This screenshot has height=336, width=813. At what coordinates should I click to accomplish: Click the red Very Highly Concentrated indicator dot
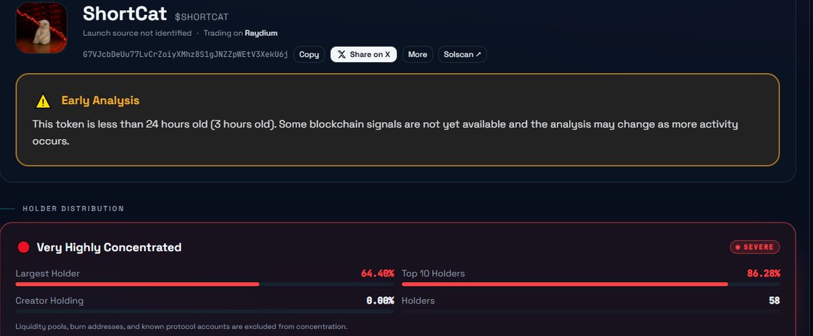click(x=24, y=247)
